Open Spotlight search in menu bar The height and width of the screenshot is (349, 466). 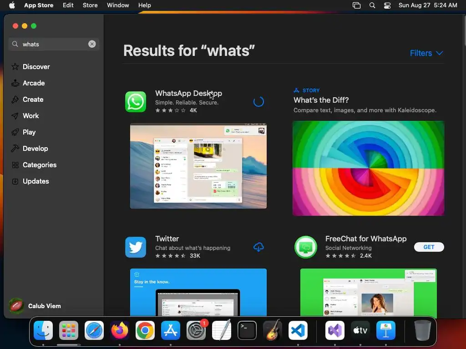[x=372, y=5]
